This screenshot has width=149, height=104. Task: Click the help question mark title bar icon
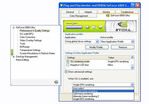tap(133, 5)
